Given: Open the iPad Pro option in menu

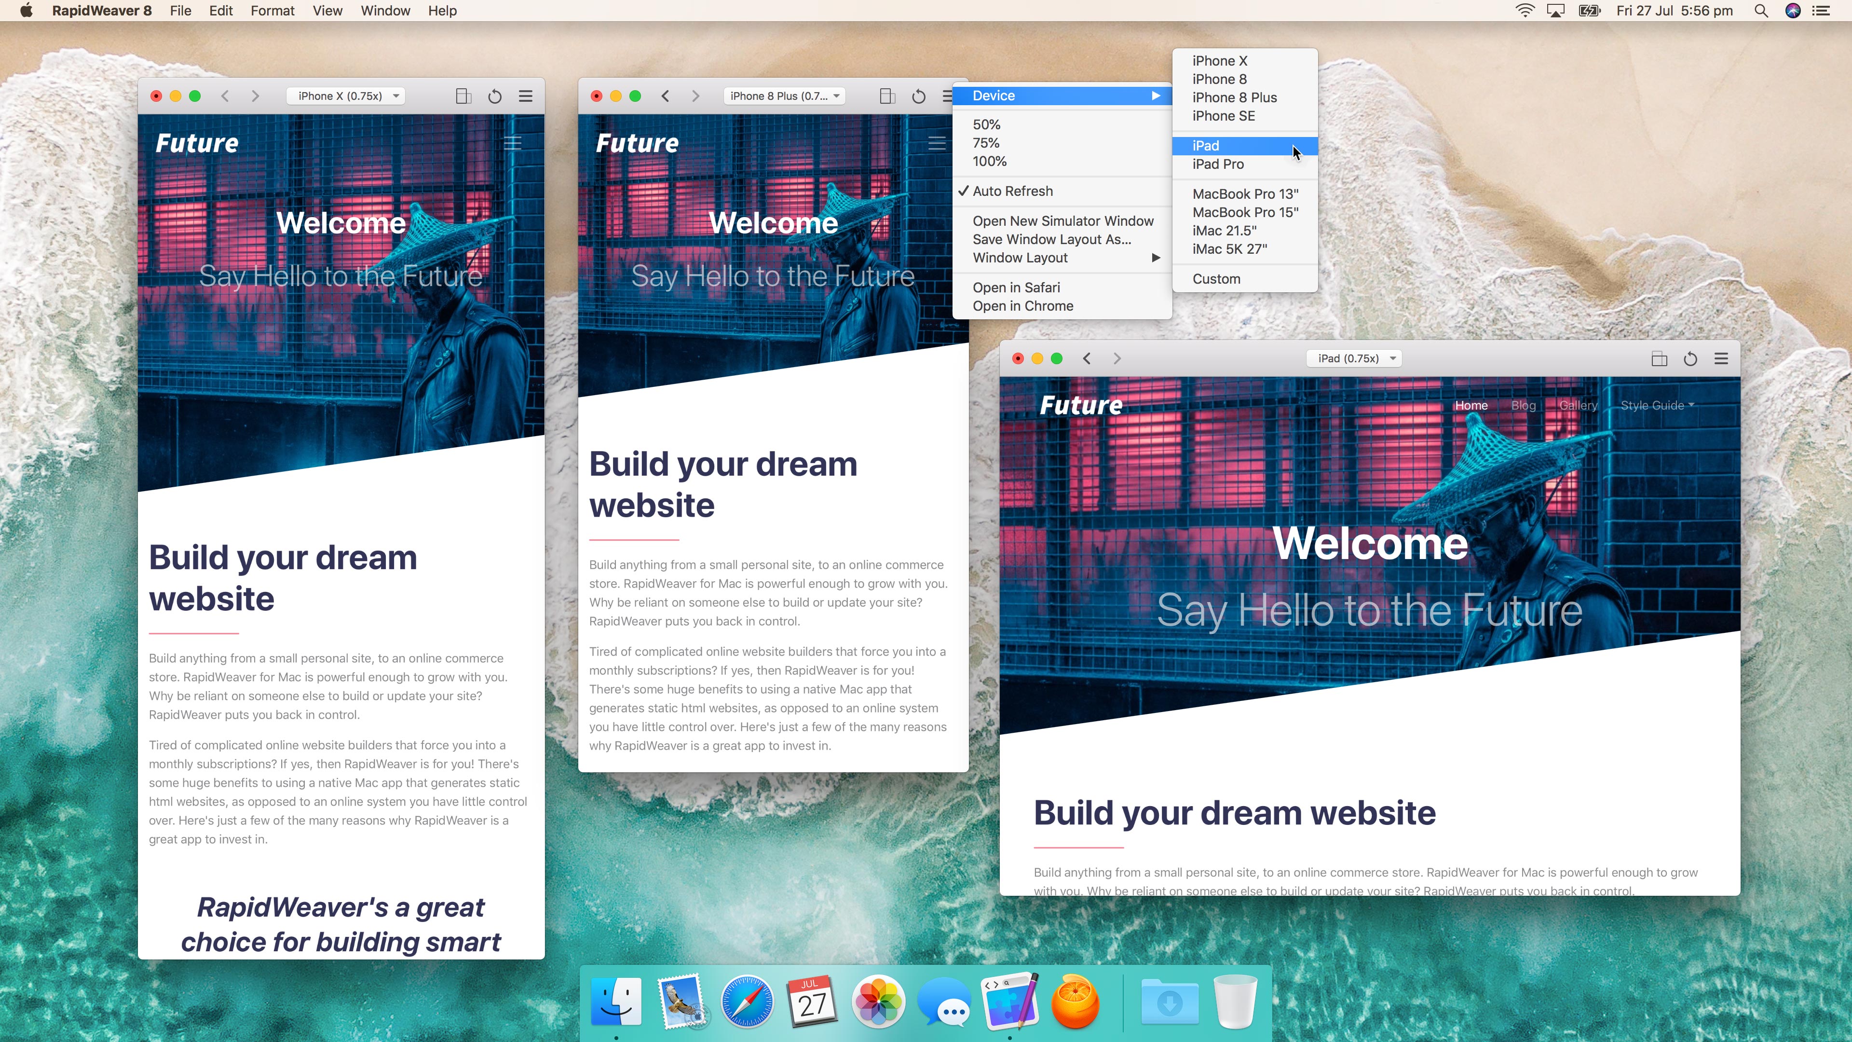Looking at the screenshot, I should (1217, 163).
